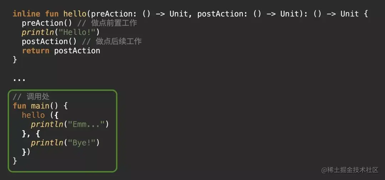Viewport: 385px width, 180px height.
Task: Click the final Unit return type before the brace
Action: click(x=349, y=14)
